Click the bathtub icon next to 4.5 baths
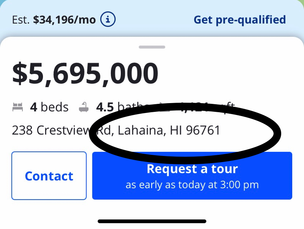The width and height of the screenshot is (304, 229). click(84, 107)
